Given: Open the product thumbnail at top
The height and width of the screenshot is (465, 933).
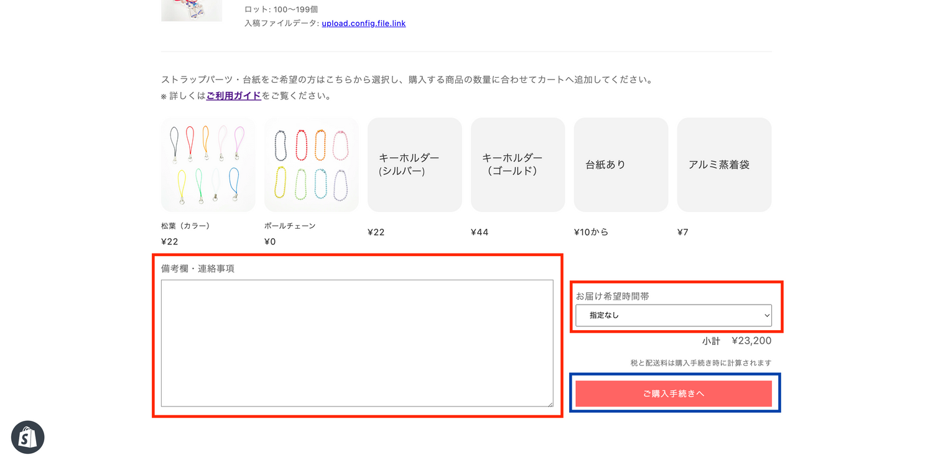Looking at the screenshot, I should [x=191, y=11].
